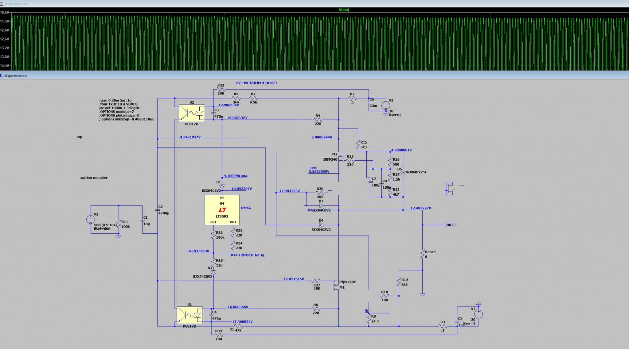Image resolution: width=629 pixels, height=349 pixels.
Task: Click the ';.options maxstep' comment line
Action: 127,119
